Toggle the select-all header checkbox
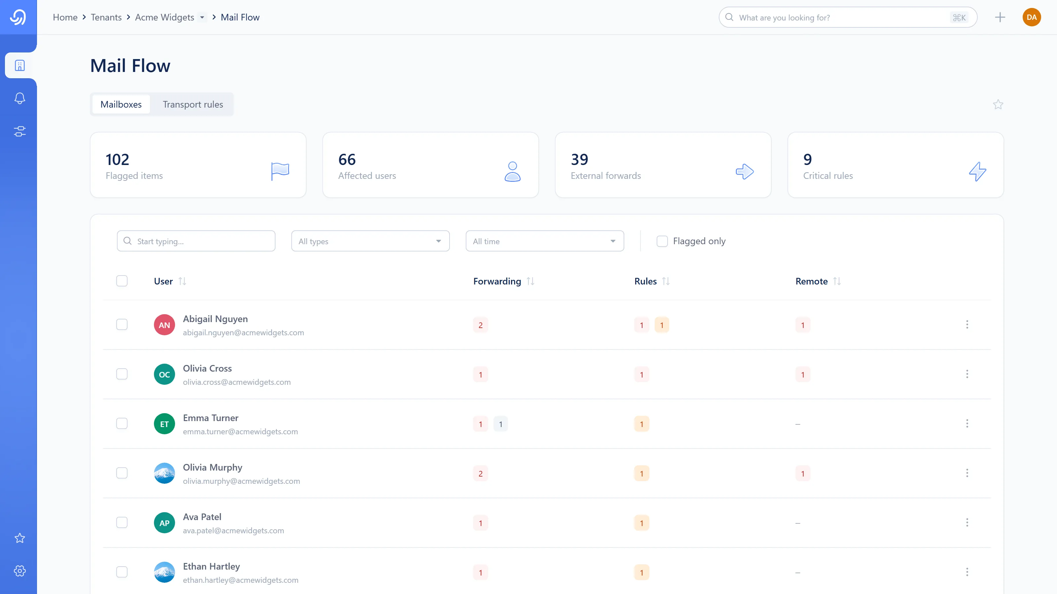This screenshot has height=594, width=1057. (x=122, y=281)
